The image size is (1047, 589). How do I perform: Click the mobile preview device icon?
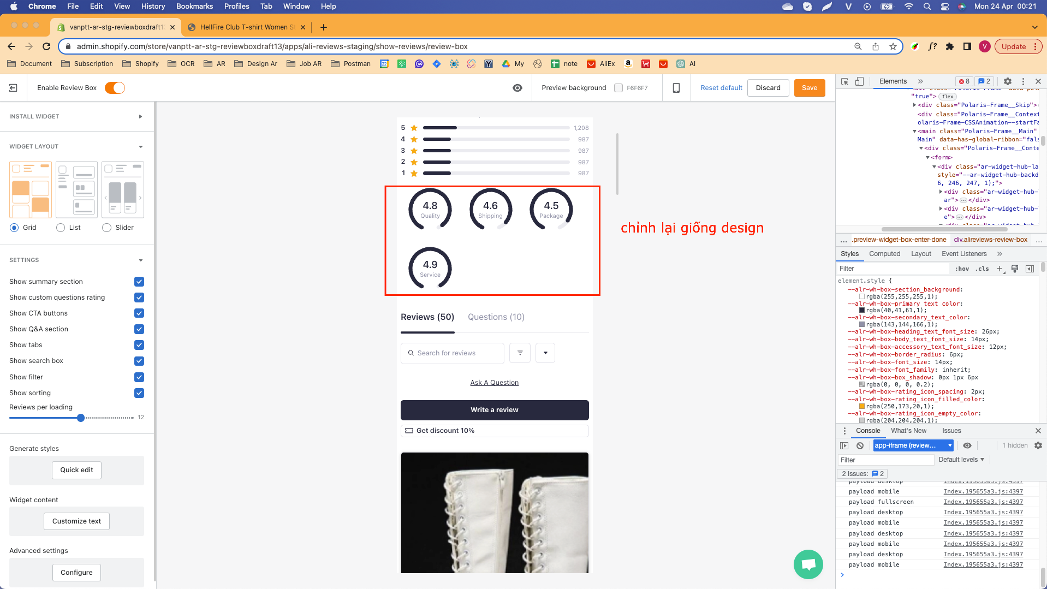point(676,88)
